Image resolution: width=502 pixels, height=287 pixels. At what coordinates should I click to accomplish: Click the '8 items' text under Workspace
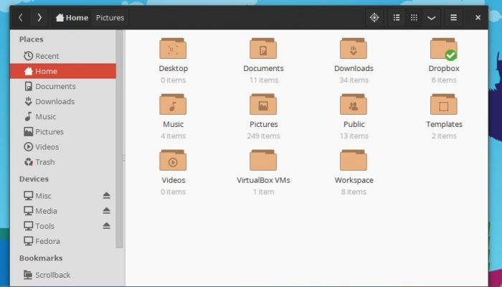(x=354, y=192)
